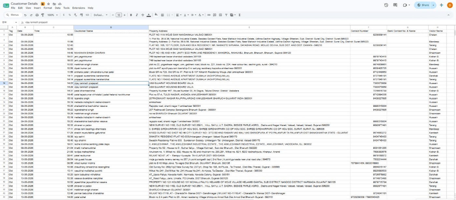Select the Coustomer Name header cell
The image size is (456, 200).
[x=111, y=31]
